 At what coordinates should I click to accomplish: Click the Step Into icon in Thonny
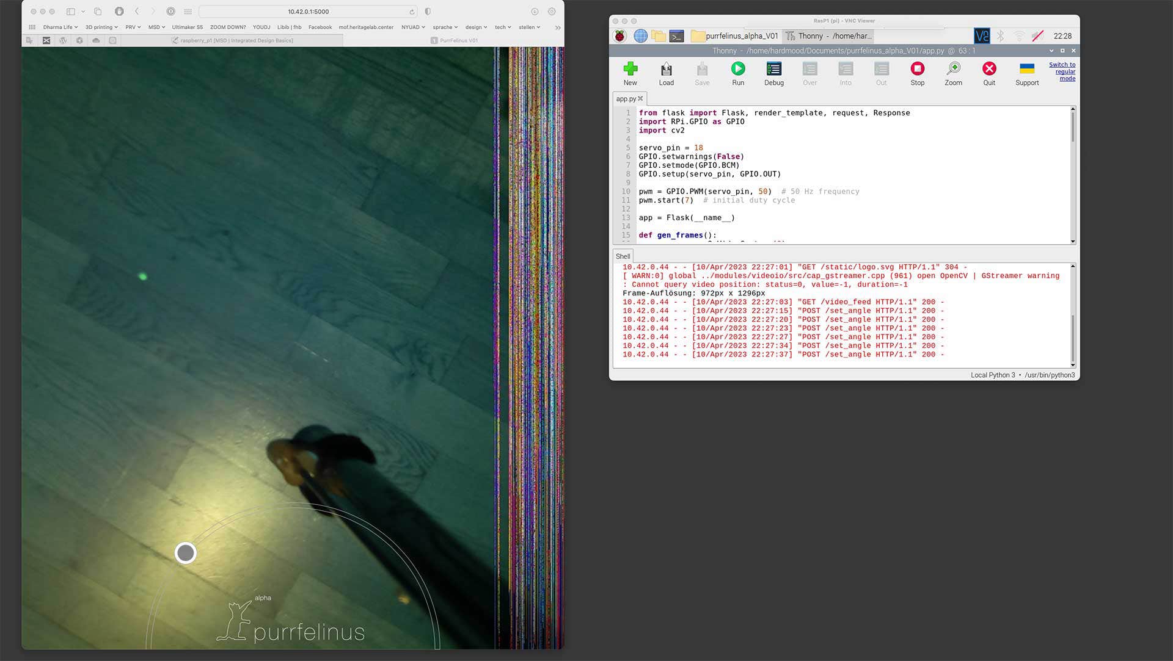tap(846, 69)
